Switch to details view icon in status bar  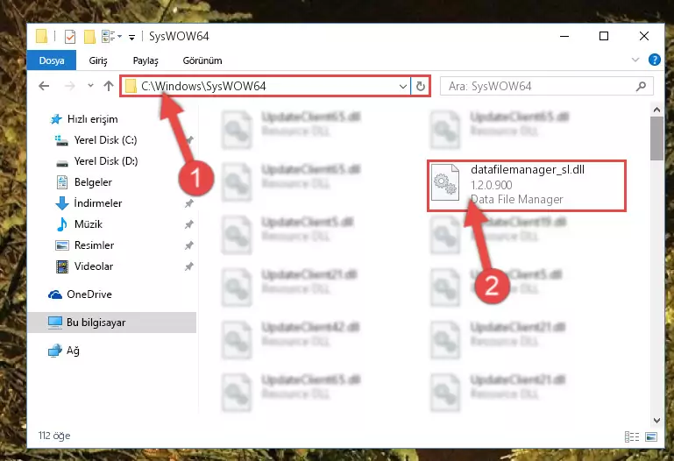[x=631, y=437]
